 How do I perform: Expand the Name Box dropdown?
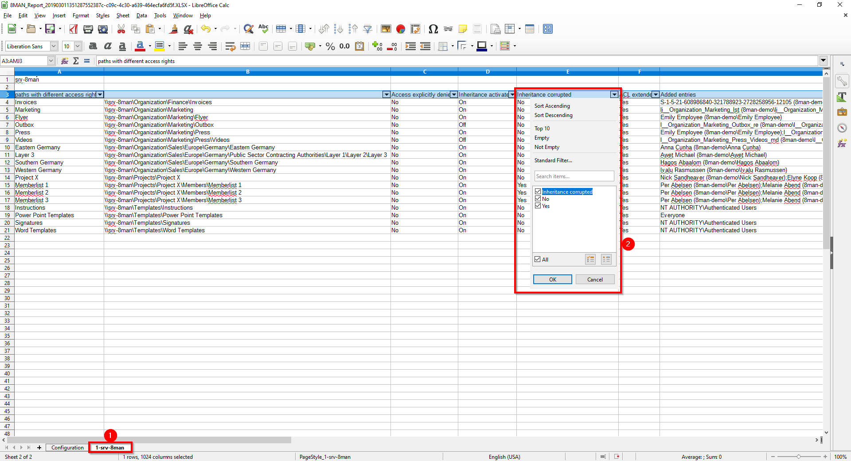[x=51, y=61]
